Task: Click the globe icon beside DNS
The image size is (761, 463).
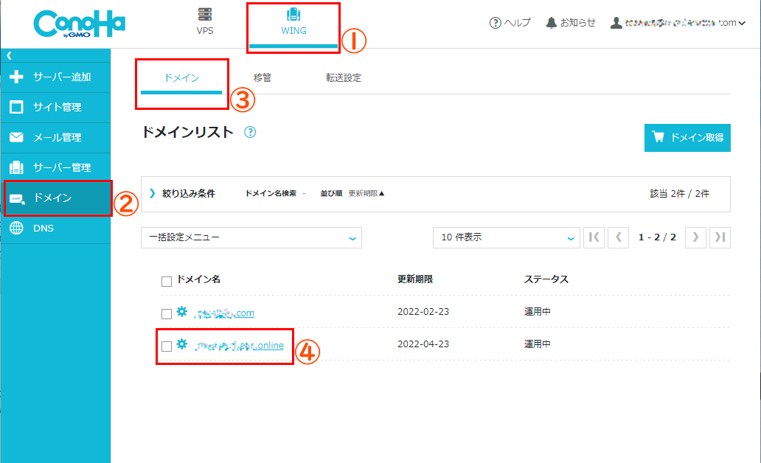Action: [x=16, y=228]
